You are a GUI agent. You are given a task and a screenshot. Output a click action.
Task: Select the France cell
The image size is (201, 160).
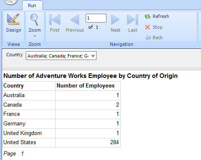(x=29, y=114)
